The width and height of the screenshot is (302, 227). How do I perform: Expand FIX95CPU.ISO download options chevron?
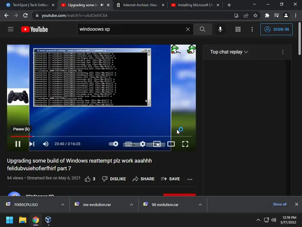click(63, 205)
